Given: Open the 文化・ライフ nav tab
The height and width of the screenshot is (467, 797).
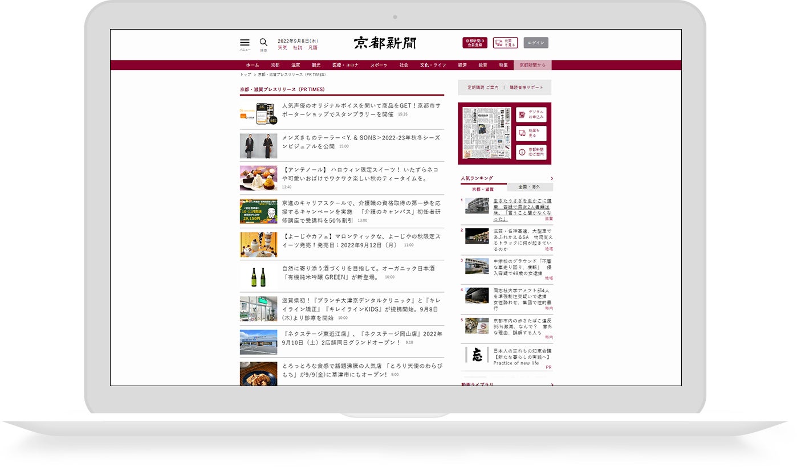Looking at the screenshot, I should pos(433,65).
